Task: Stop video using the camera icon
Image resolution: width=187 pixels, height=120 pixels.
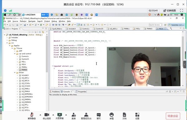Action: 47,116
